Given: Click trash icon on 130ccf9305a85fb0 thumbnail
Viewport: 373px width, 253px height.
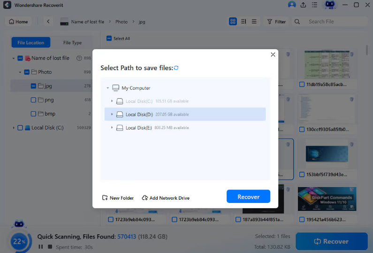Looking at the screenshot, I should [x=351, y=99].
